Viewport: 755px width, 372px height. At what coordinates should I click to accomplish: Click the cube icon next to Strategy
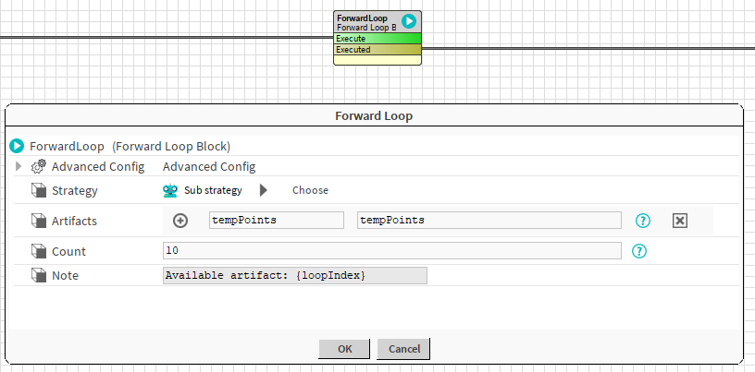pos(39,191)
